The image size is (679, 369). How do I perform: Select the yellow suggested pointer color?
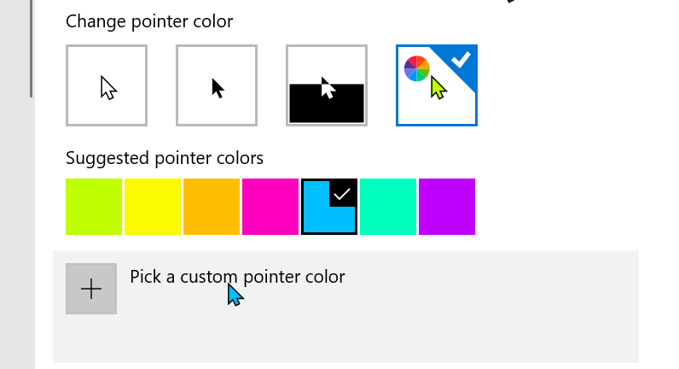point(153,207)
